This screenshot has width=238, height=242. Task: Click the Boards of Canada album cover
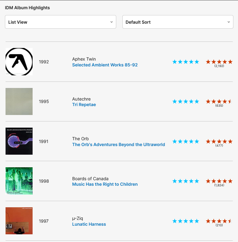pos(19,181)
